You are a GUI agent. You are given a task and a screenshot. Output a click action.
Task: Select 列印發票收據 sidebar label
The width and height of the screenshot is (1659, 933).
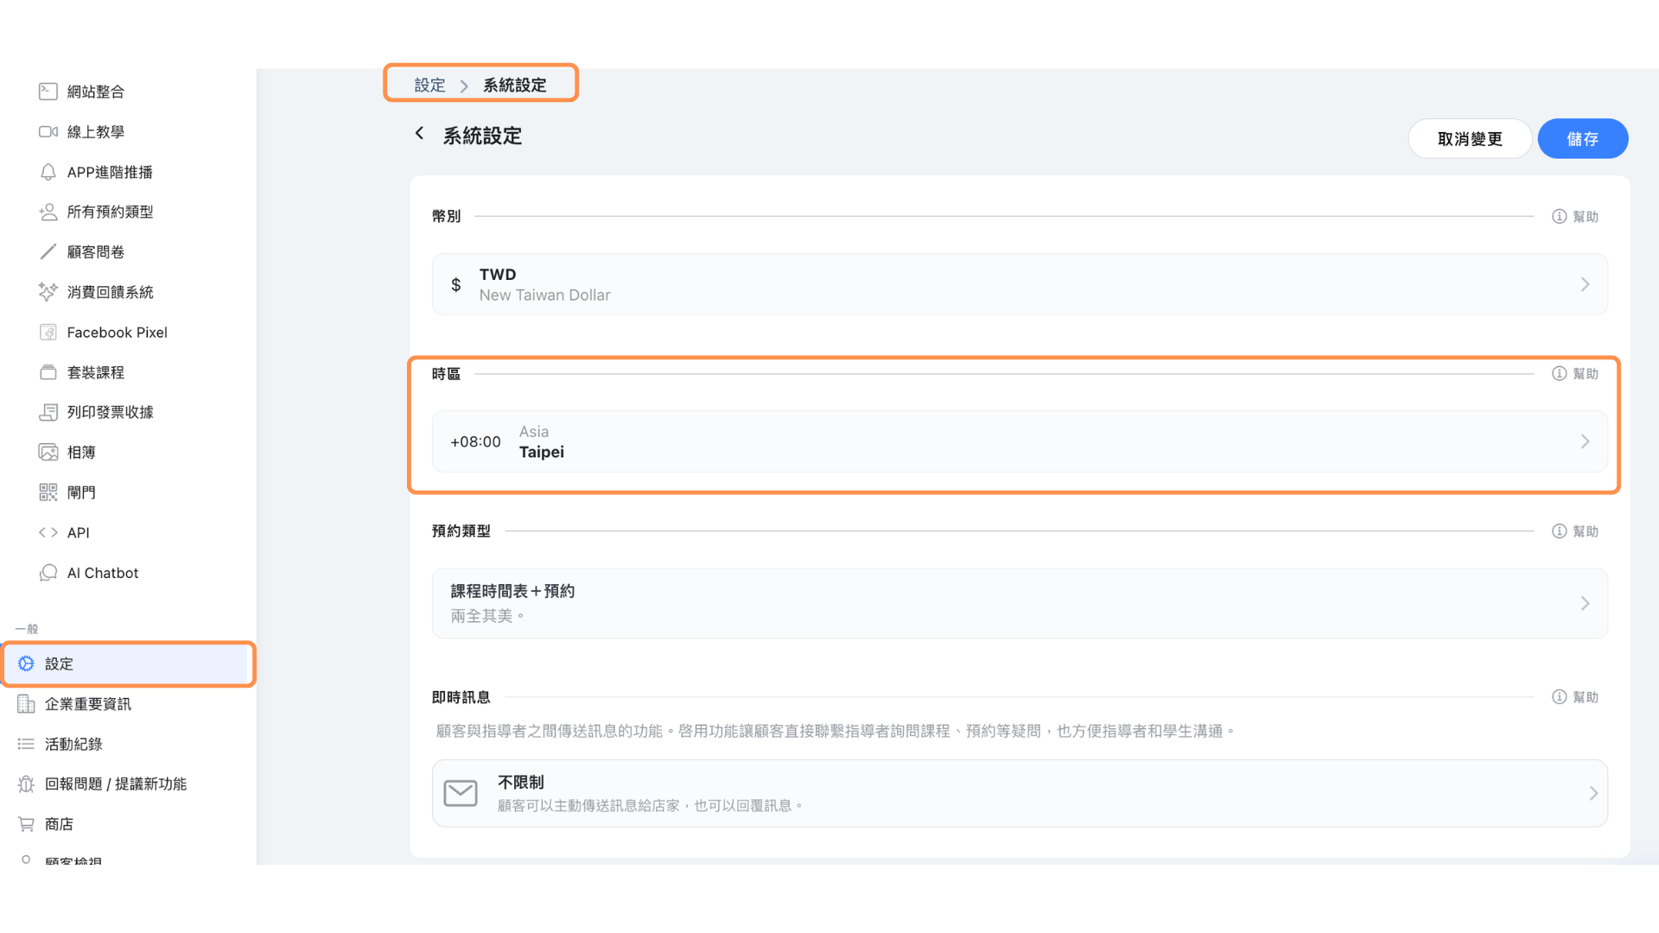110,412
